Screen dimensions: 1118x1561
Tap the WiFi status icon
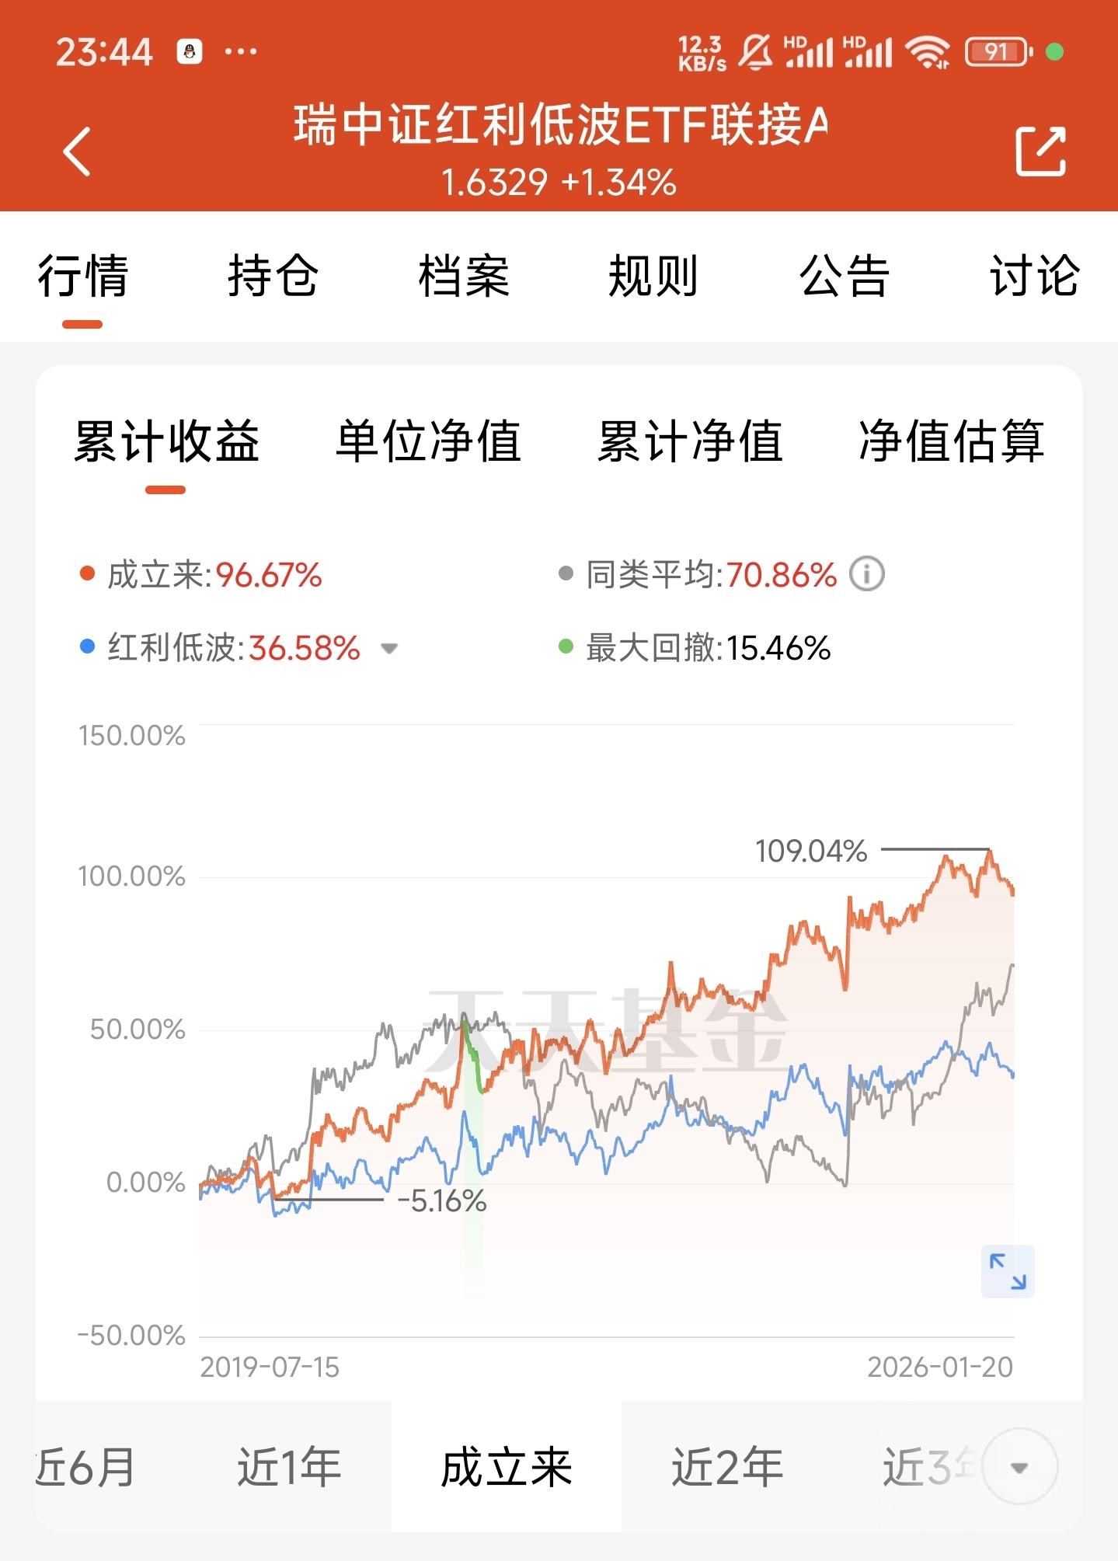point(929,52)
